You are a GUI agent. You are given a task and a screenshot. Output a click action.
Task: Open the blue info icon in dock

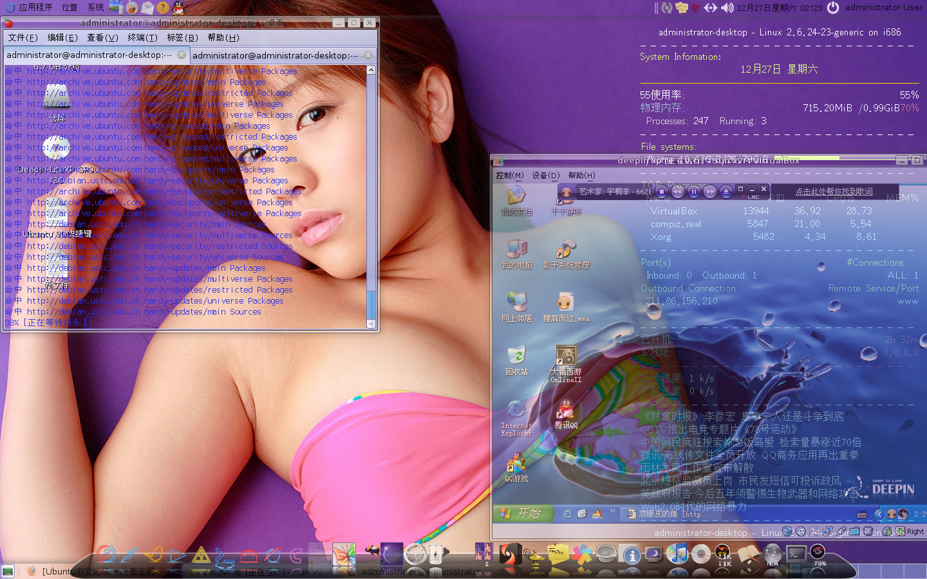[632, 555]
